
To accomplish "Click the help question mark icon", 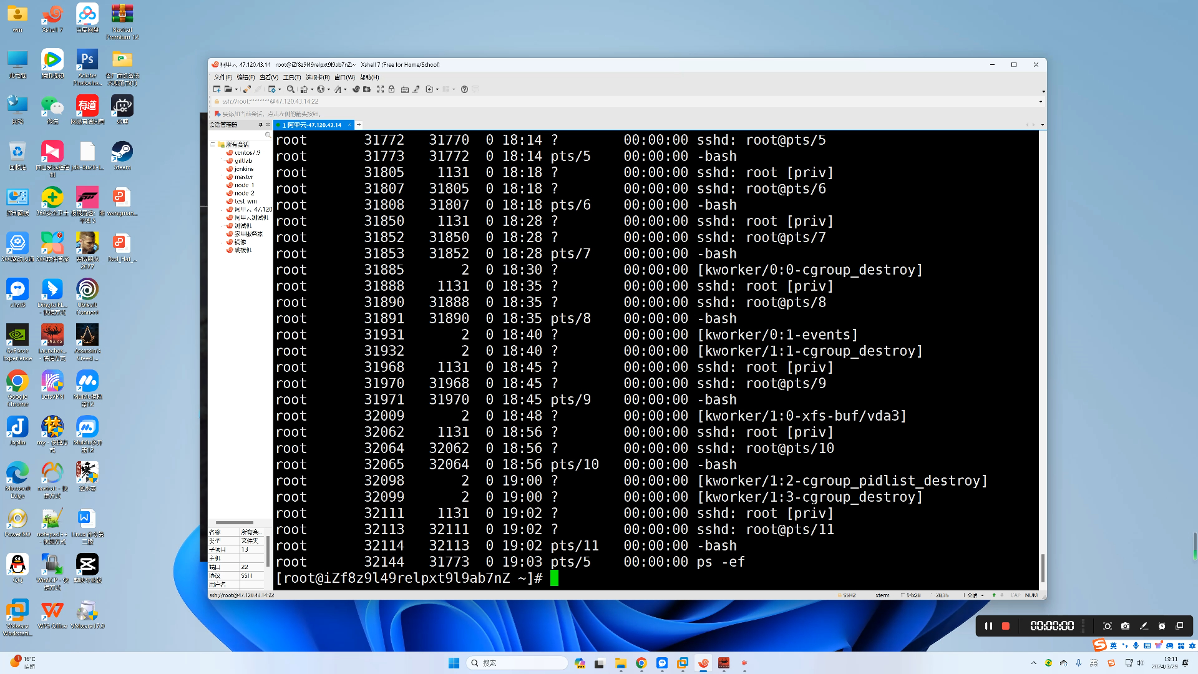I will click(x=464, y=89).
